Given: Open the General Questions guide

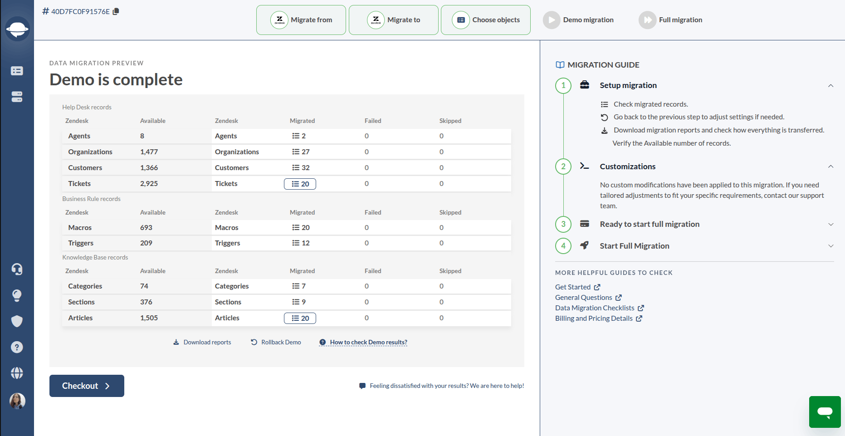Looking at the screenshot, I should (588, 297).
